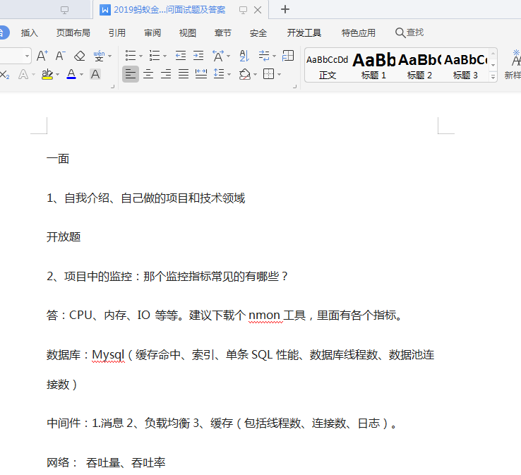
Task: Toggle paragraph marks display icon
Action: [264, 56]
